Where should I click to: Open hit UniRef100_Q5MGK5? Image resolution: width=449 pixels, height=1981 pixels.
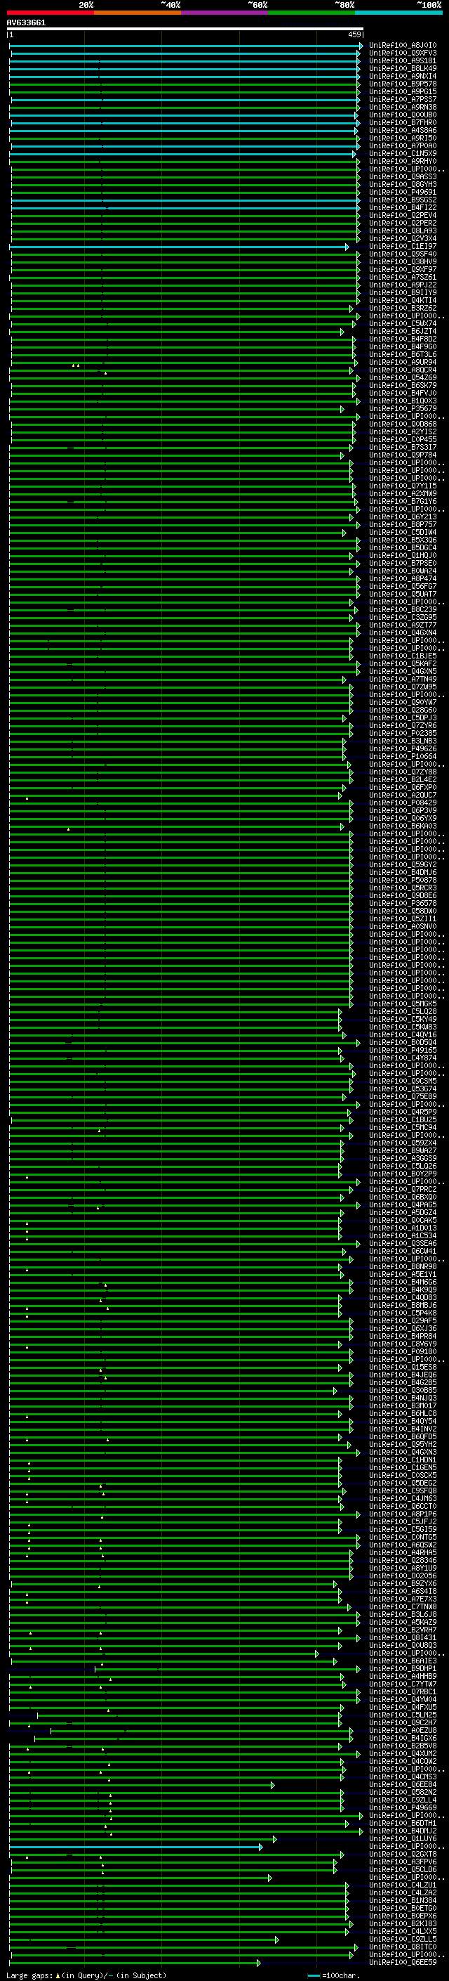click(x=403, y=1004)
